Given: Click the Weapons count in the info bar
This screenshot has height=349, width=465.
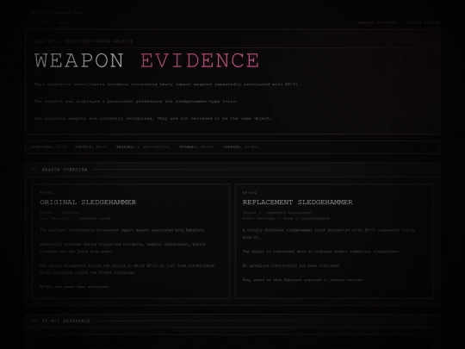Looking at the screenshot, I should point(143,146).
